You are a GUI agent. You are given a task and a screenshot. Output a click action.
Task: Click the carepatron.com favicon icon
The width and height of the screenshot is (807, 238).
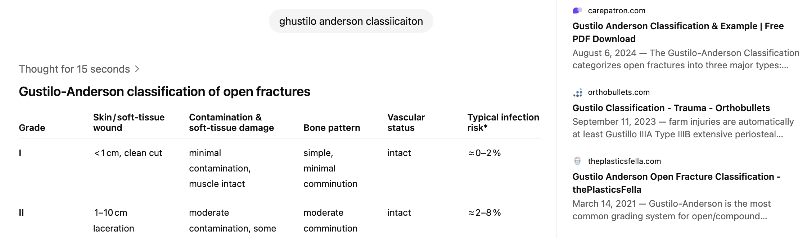pos(577,11)
